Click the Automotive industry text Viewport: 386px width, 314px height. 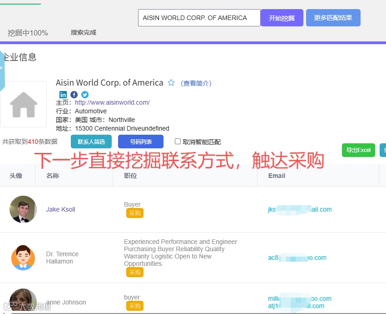coord(91,111)
